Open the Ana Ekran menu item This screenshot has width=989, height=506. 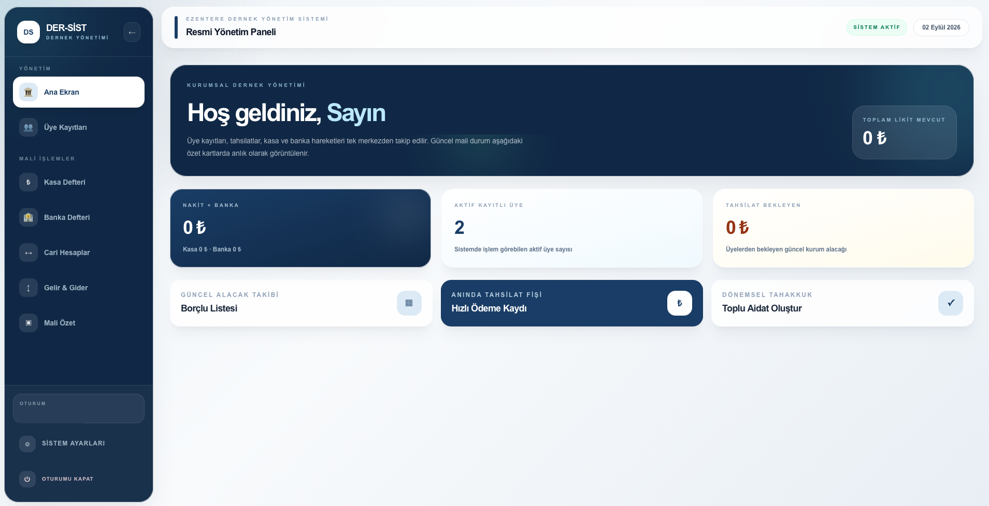point(79,92)
